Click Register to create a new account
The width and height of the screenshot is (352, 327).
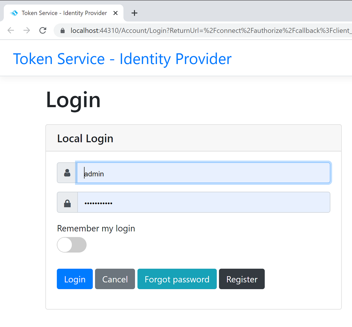pos(242,279)
